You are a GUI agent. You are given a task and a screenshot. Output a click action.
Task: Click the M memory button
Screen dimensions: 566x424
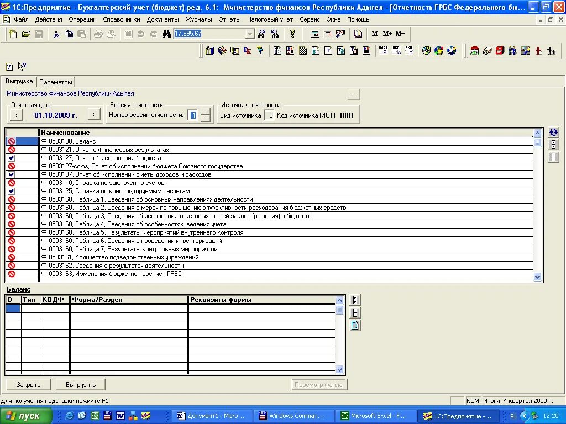375,34
